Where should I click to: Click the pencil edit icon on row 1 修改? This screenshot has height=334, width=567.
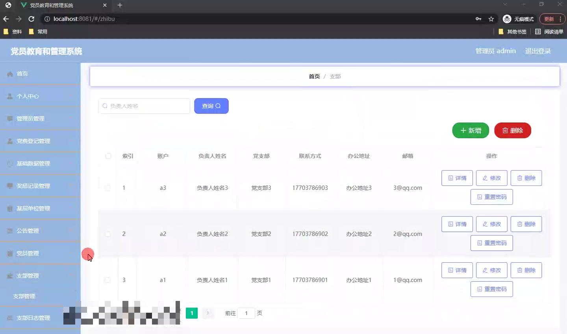tap(485, 178)
